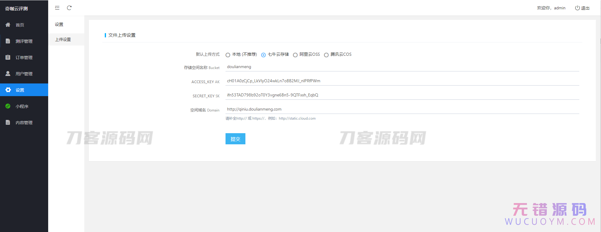Open 内容管理 menu
The width and height of the screenshot is (601, 232).
click(24, 122)
